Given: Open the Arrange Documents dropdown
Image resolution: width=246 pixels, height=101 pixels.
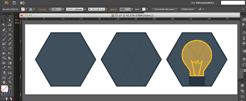Looking at the screenshot, I should (23, 3).
